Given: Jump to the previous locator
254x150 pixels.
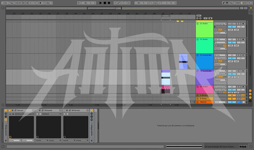Looking at the screenshot, I should tap(197, 18).
